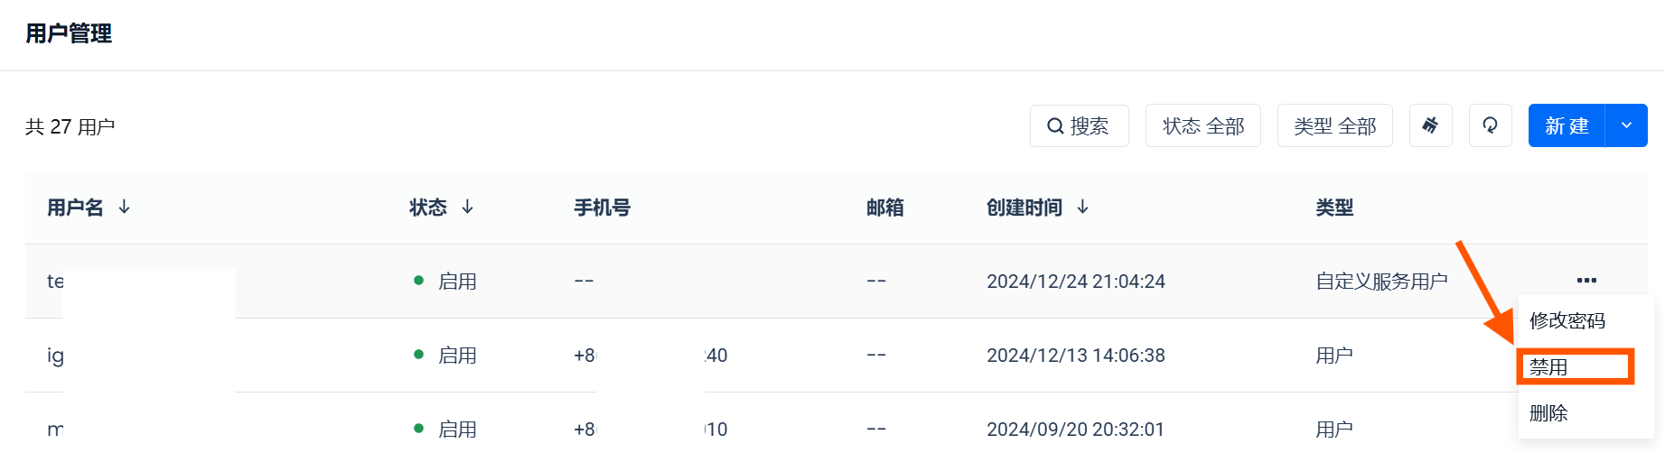Expand the 新建 split-button dropdown arrow
Image resolution: width=1665 pixels, height=453 pixels.
pyautogui.click(x=1626, y=125)
